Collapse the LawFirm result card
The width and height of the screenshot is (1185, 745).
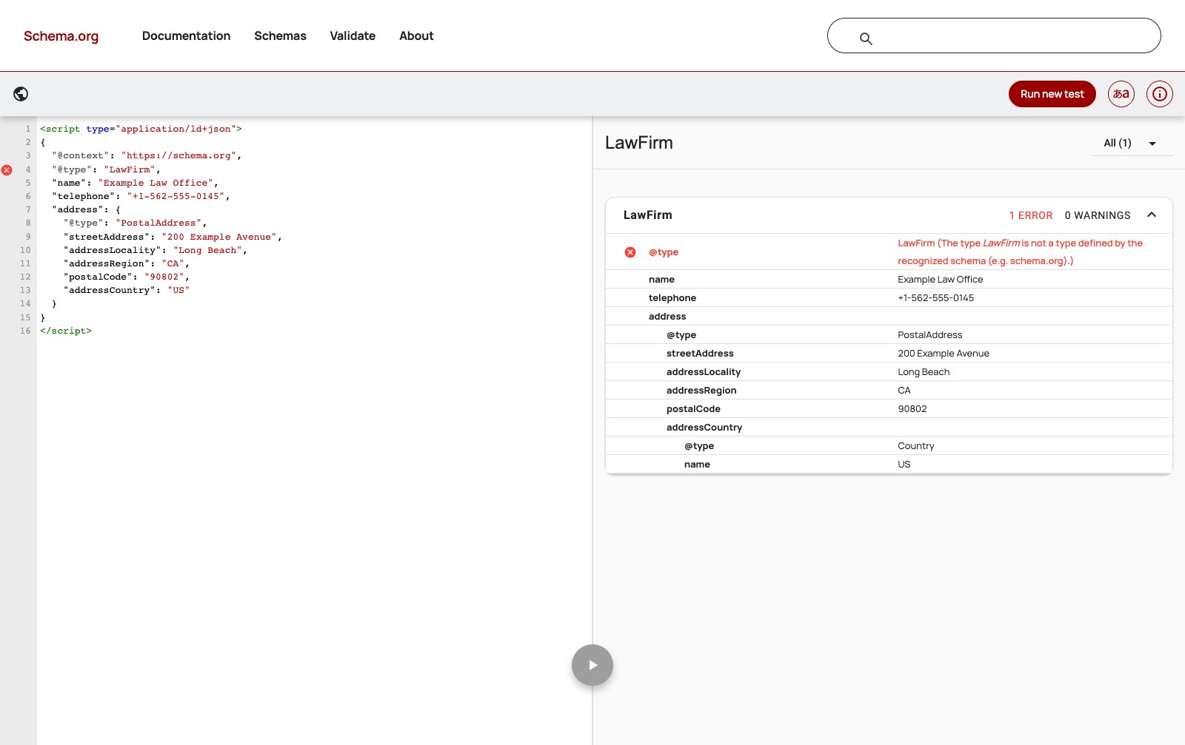pos(1152,215)
